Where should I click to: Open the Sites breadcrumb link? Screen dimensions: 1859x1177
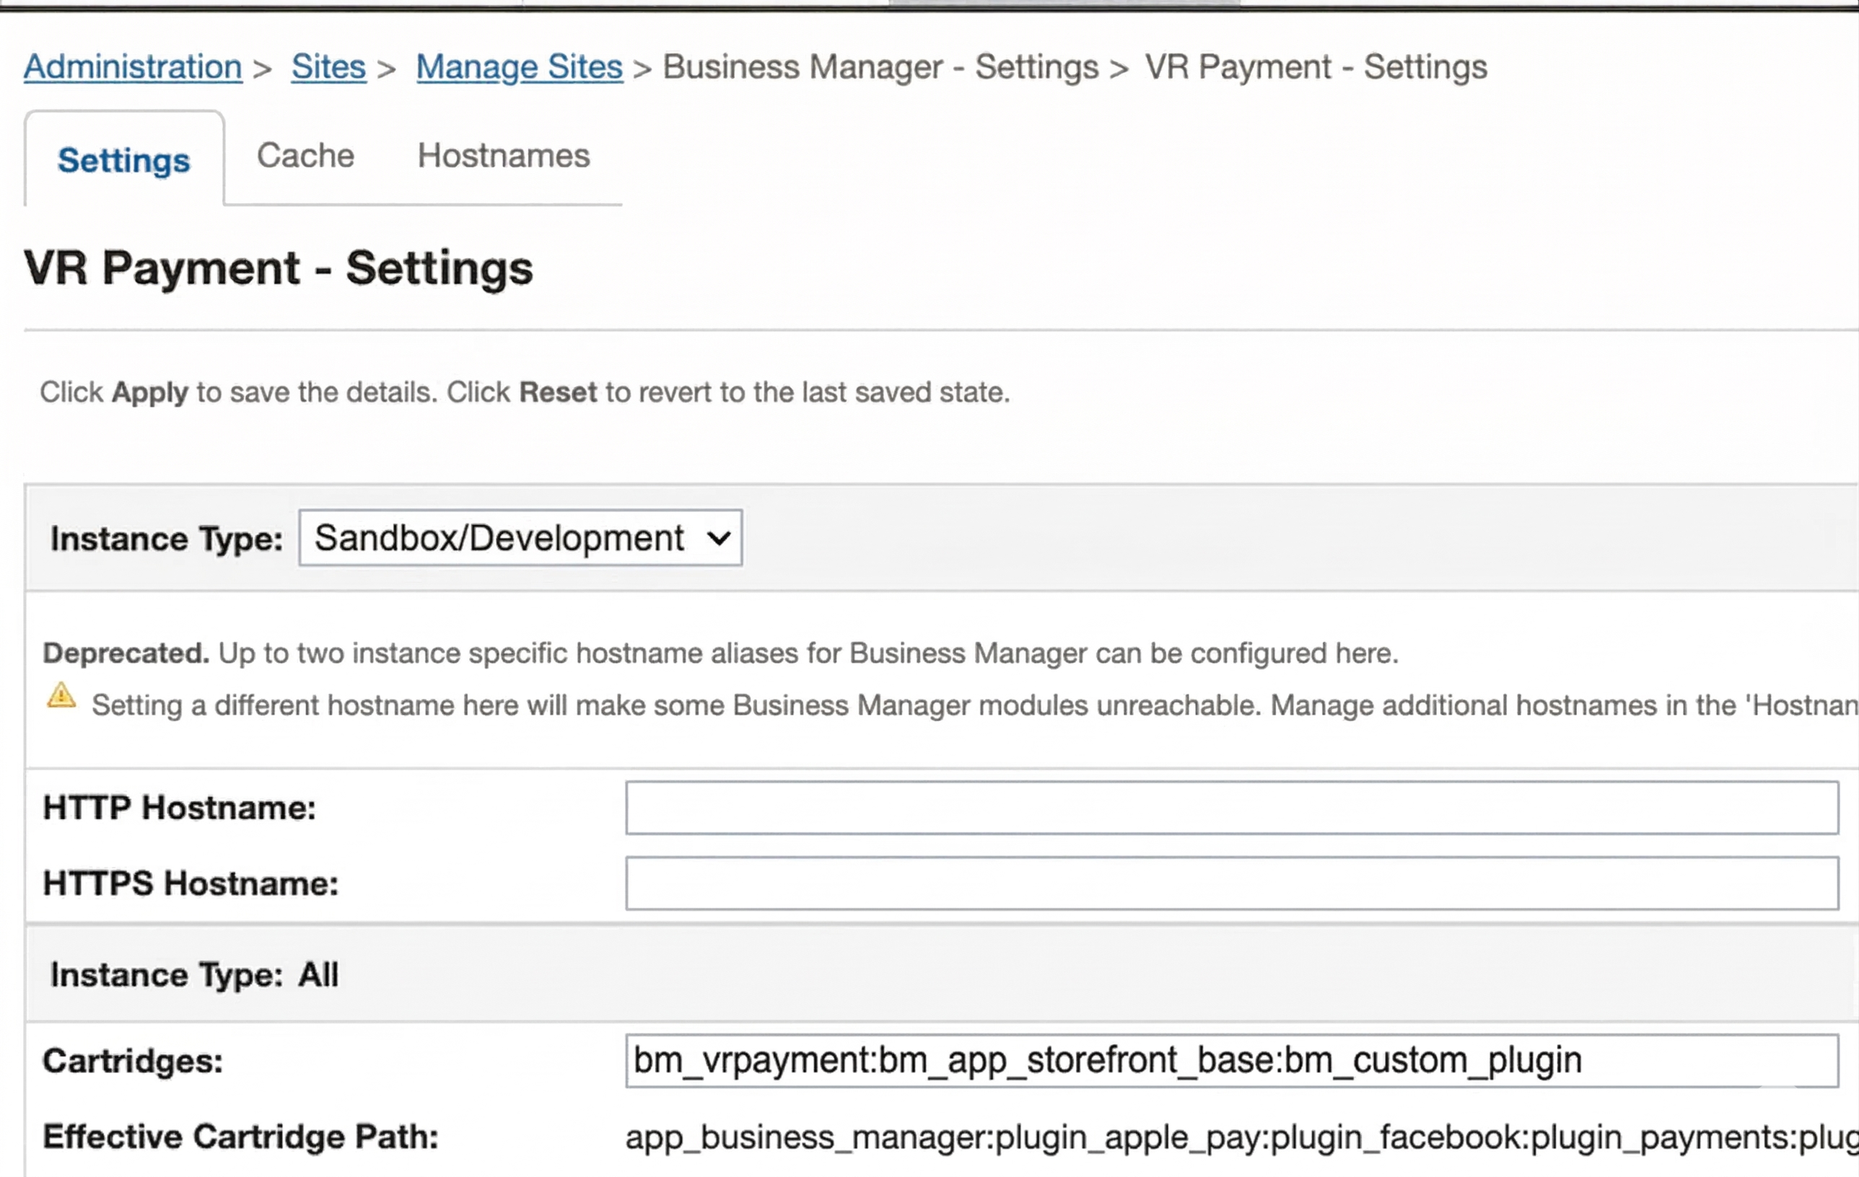[328, 67]
